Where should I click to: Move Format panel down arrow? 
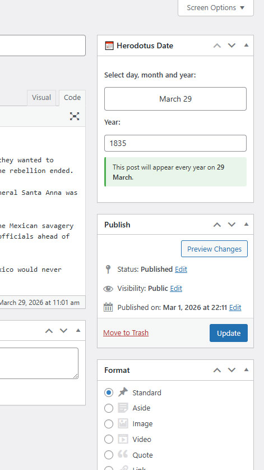click(x=231, y=370)
